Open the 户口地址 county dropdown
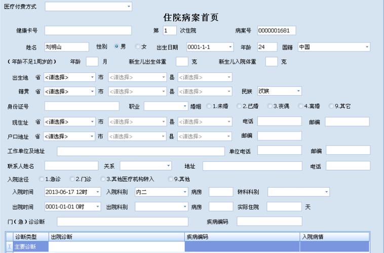Viewport: 384px width, 253px height. (x=229, y=136)
